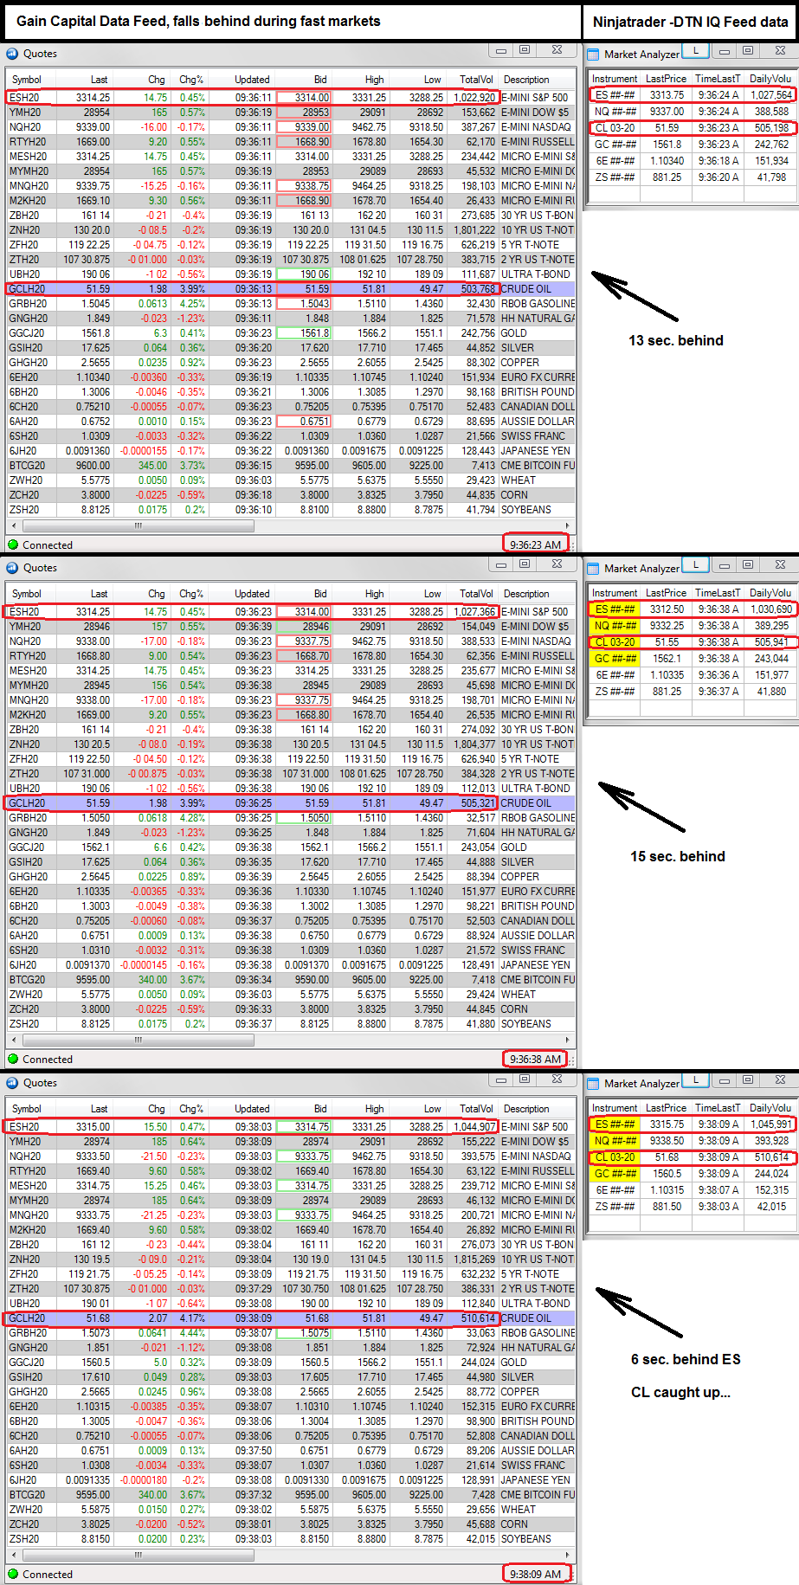Select ZNH20 volume cell 1,804,377

point(473,744)
